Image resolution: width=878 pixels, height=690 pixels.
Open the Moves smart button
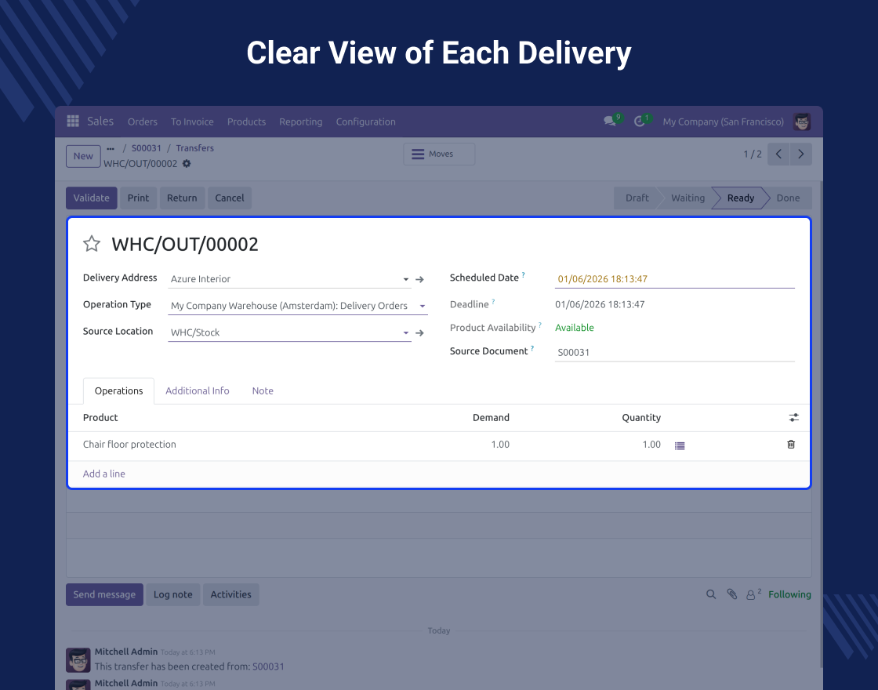(439, 154)
